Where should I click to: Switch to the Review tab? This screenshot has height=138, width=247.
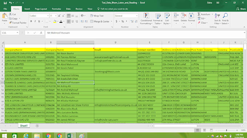coord(79,9)
